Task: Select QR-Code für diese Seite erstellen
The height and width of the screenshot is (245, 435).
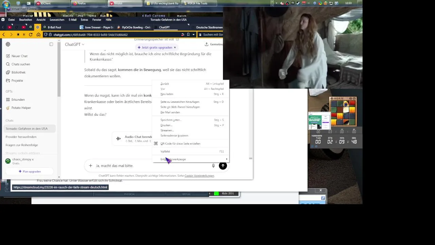Action: click(191, 144)
